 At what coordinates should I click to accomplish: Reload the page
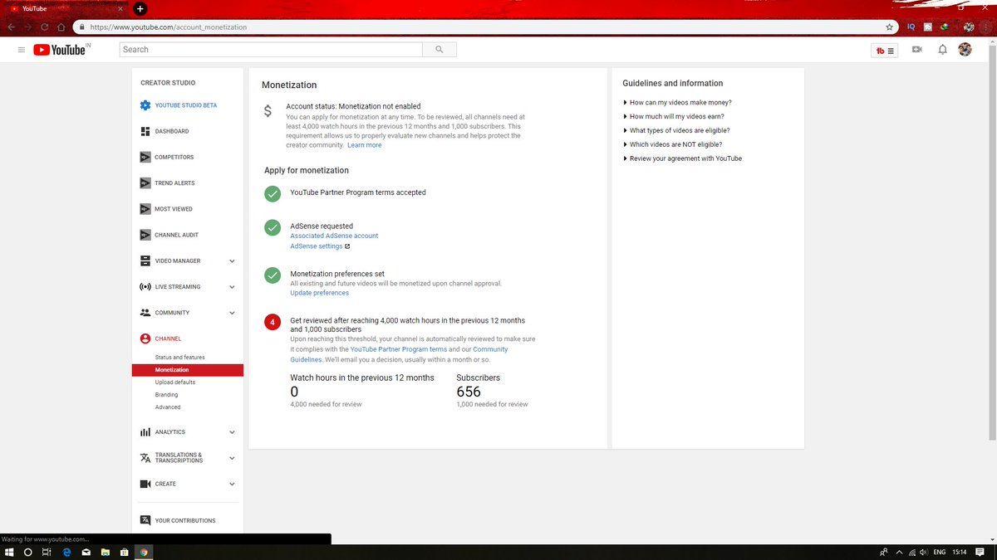click(45, 27)
